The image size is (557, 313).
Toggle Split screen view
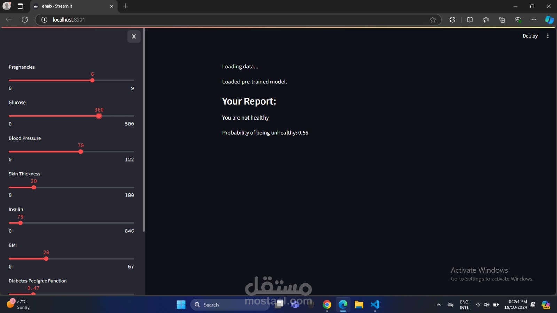tap(470, 20)
